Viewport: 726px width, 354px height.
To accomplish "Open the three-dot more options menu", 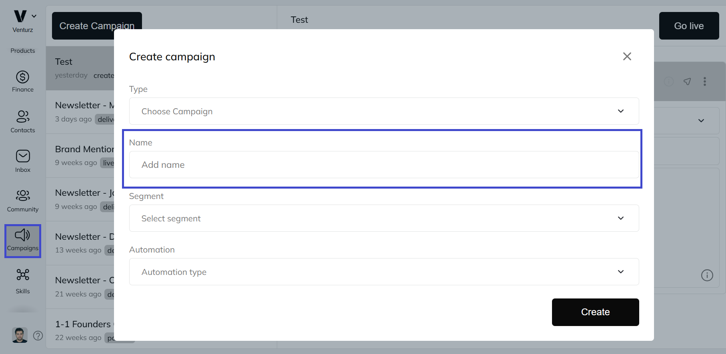I will coord(705,82).
